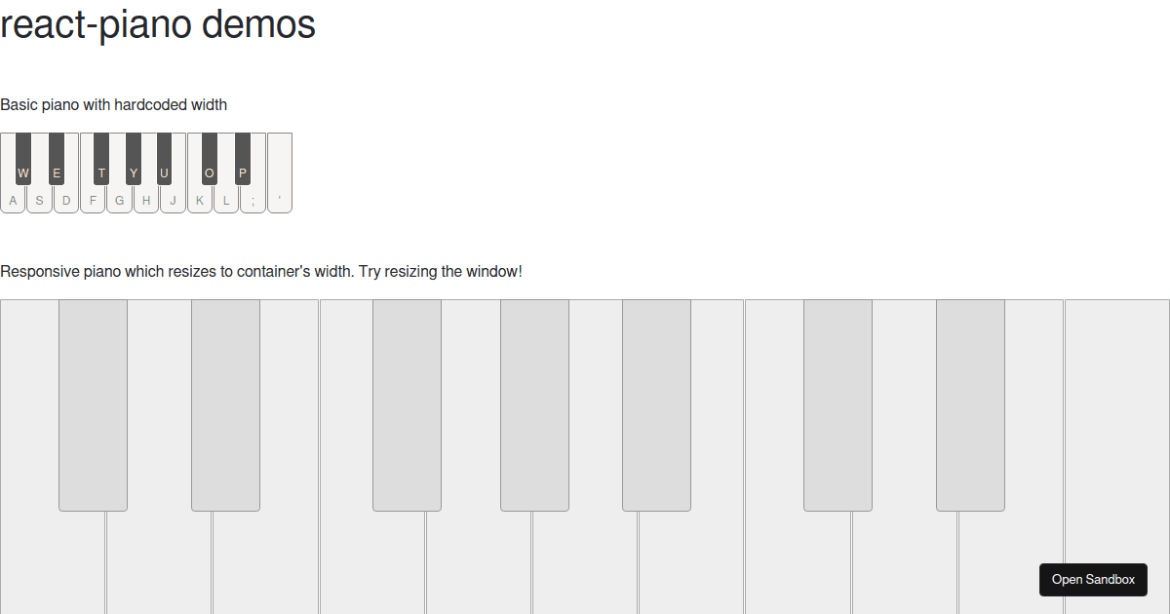Play the J key
1170x614 pixels.
click(x=173, y=195)
